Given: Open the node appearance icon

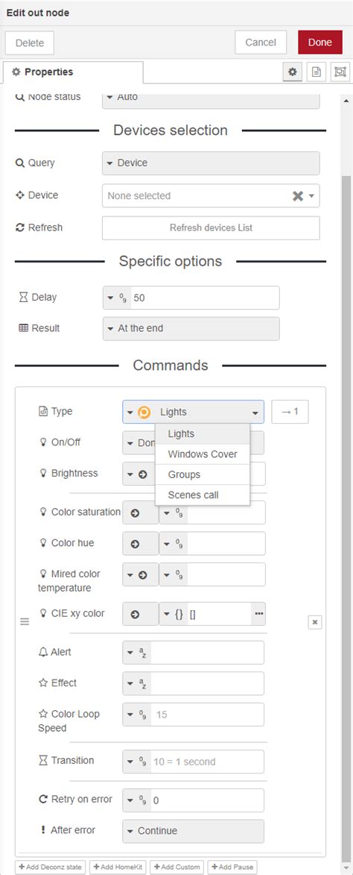Looking at the screenshot, I should coord(339,72).
